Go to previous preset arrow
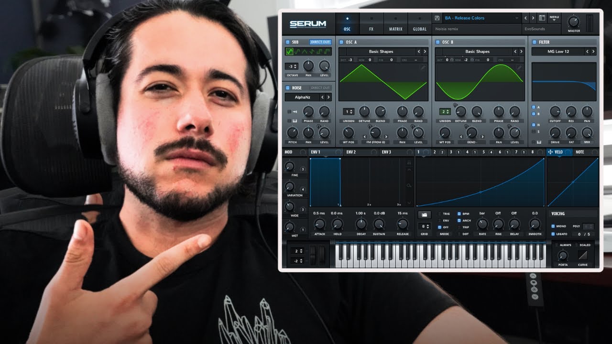 [526, 18]
